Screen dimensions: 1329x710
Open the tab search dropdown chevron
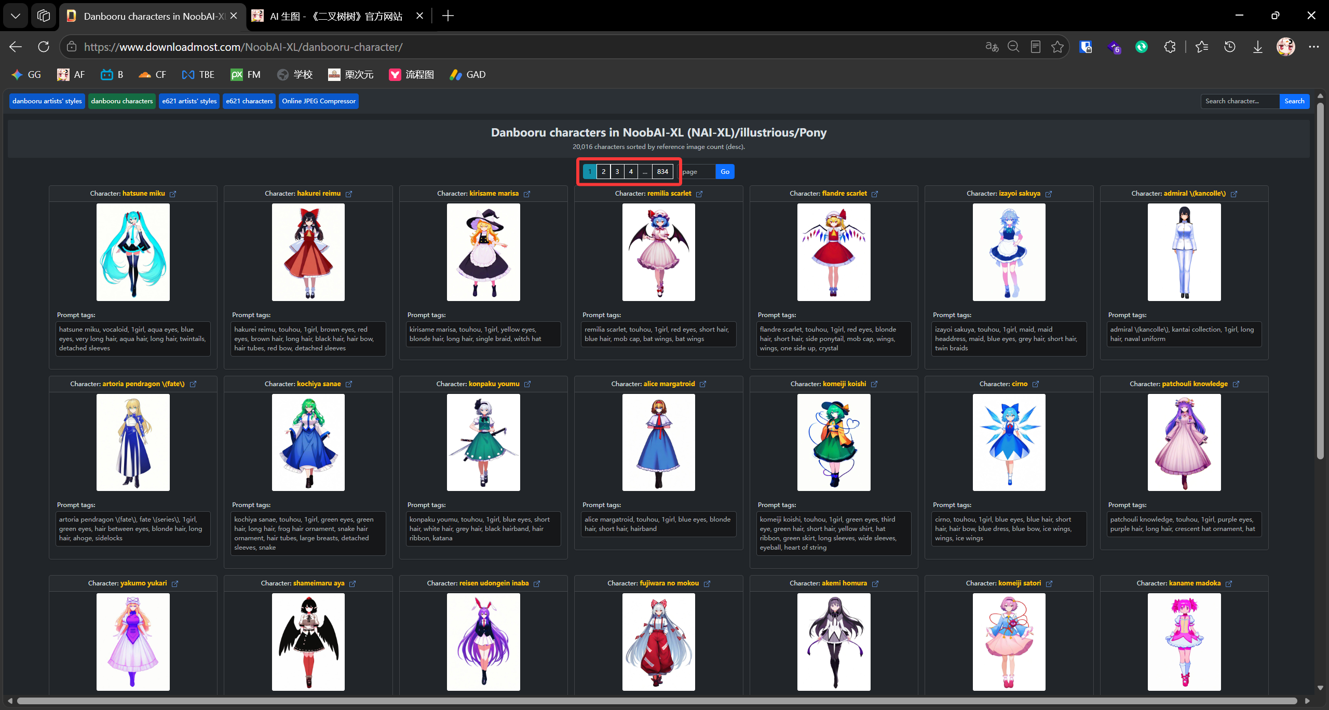click(x=16, y=16)
